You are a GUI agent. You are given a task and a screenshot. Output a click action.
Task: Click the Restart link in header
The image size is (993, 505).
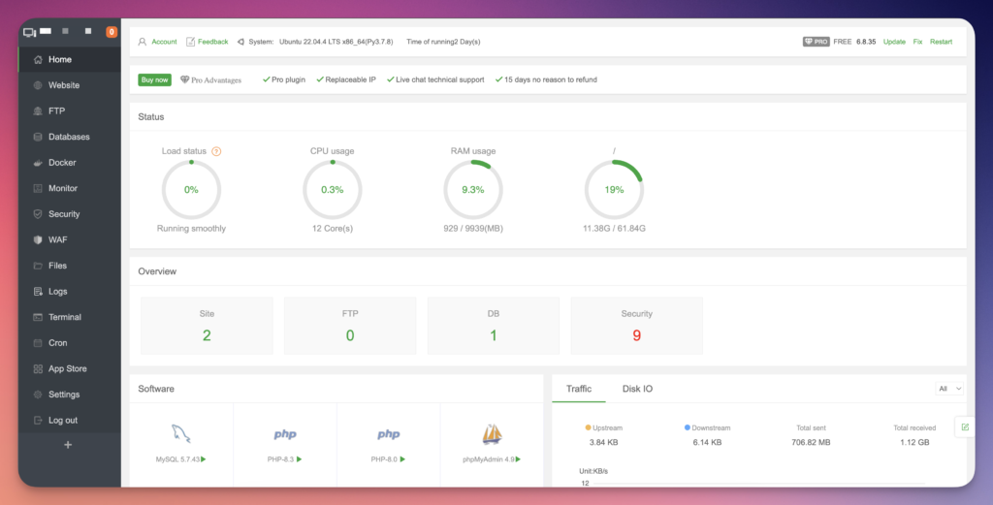tap(941, 42)
